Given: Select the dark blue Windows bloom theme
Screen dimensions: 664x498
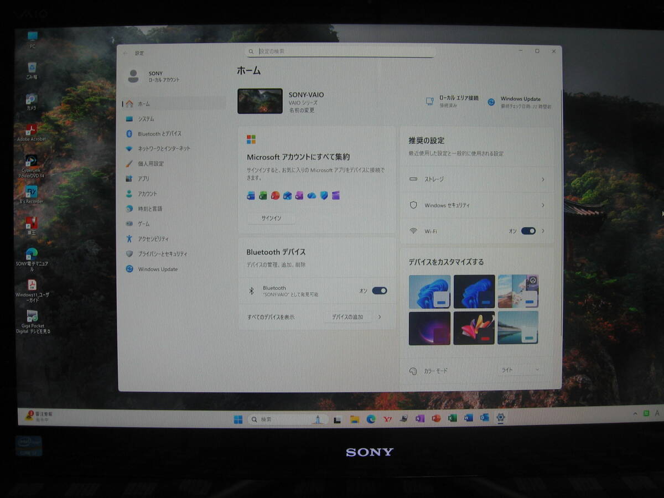Looking at the screenshot, I should tap(474, 292).
